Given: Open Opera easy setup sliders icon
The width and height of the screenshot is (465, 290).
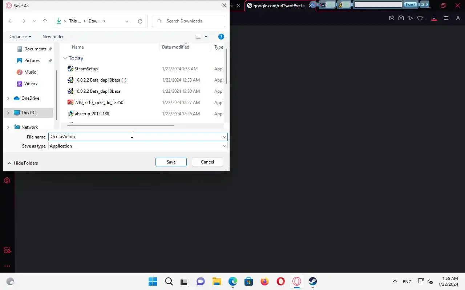Looking at the screenshot, I should coord(446,18).
